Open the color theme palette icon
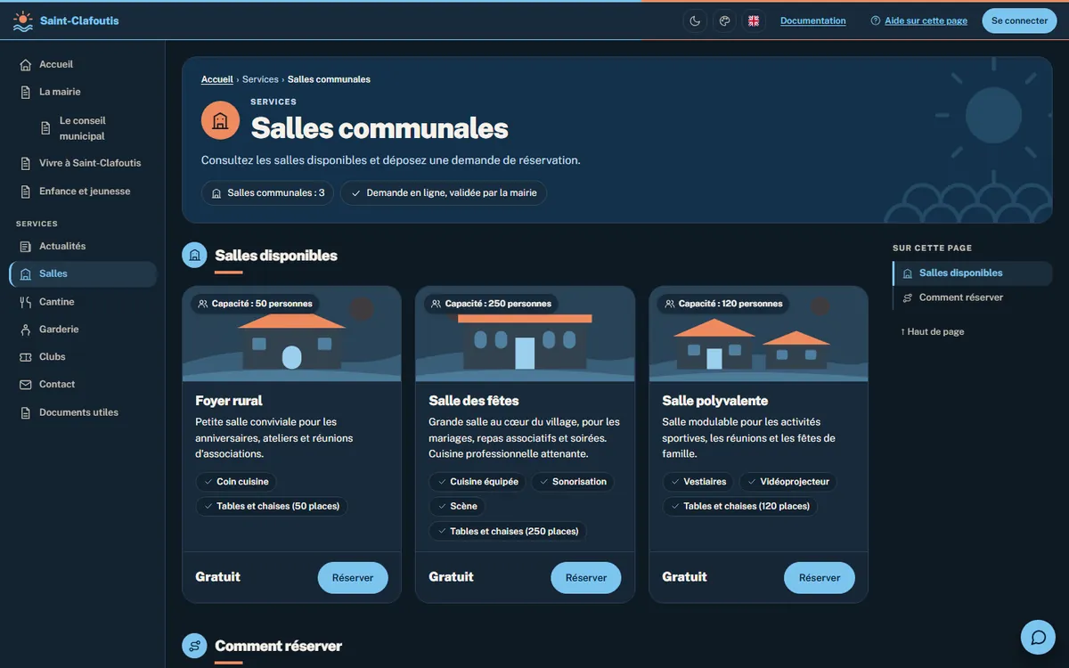The image size is (1069, 668). coord(724,20)
